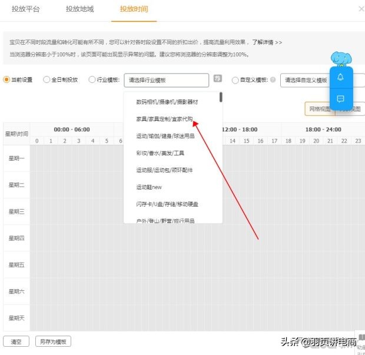Pick 彩妆/香水/美发/工具 from dropdown

pyautogui.click(x=160, y=153)
